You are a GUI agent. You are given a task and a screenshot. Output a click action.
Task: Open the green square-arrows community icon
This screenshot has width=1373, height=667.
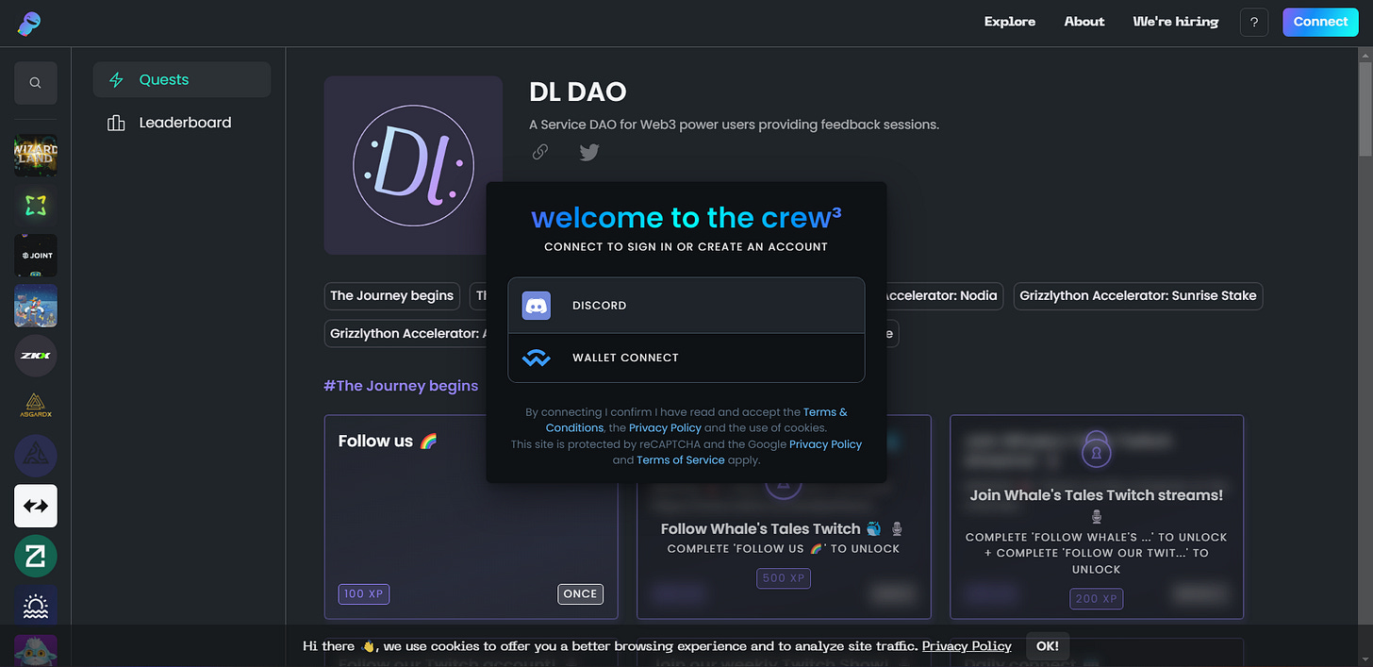(36, 205)
